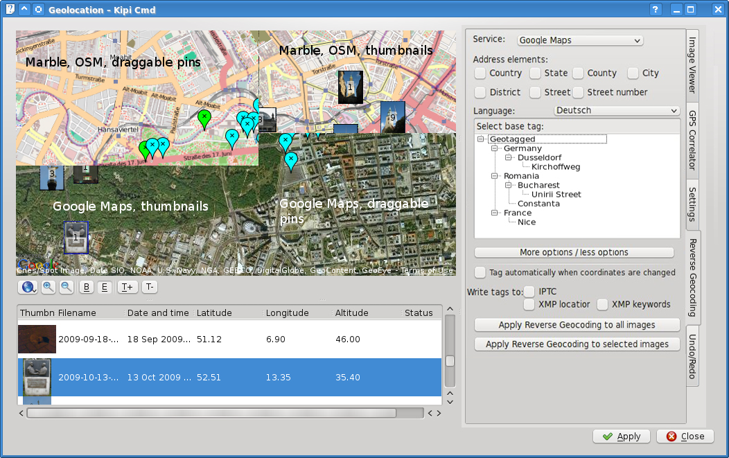Click the zoom in magnifier icon
The height and width of the screenshot is (458, 729).
[x=49, y=287]
